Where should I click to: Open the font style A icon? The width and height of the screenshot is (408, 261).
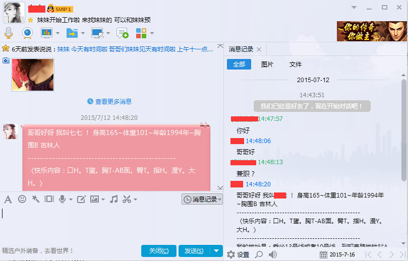pyautogui.click(x=8, y=200)
